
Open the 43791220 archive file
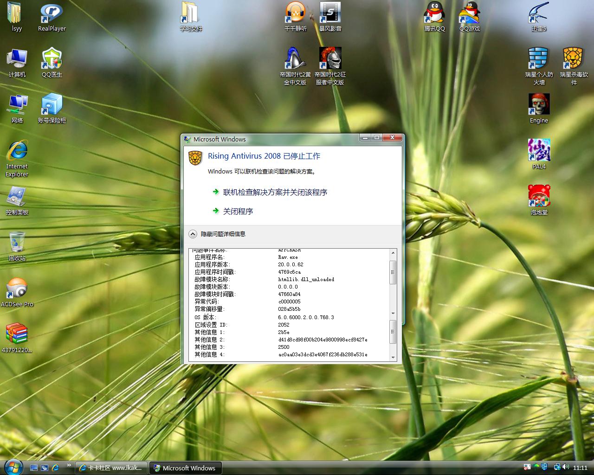(17, 338)
